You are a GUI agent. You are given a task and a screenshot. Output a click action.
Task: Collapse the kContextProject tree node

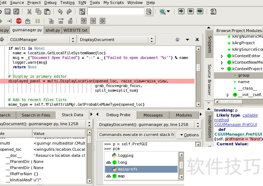tap(222, 69)
